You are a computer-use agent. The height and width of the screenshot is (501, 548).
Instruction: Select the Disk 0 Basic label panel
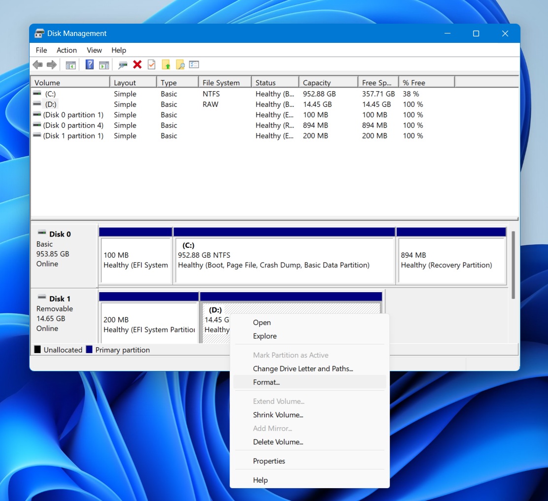click(x=64, y=256)
